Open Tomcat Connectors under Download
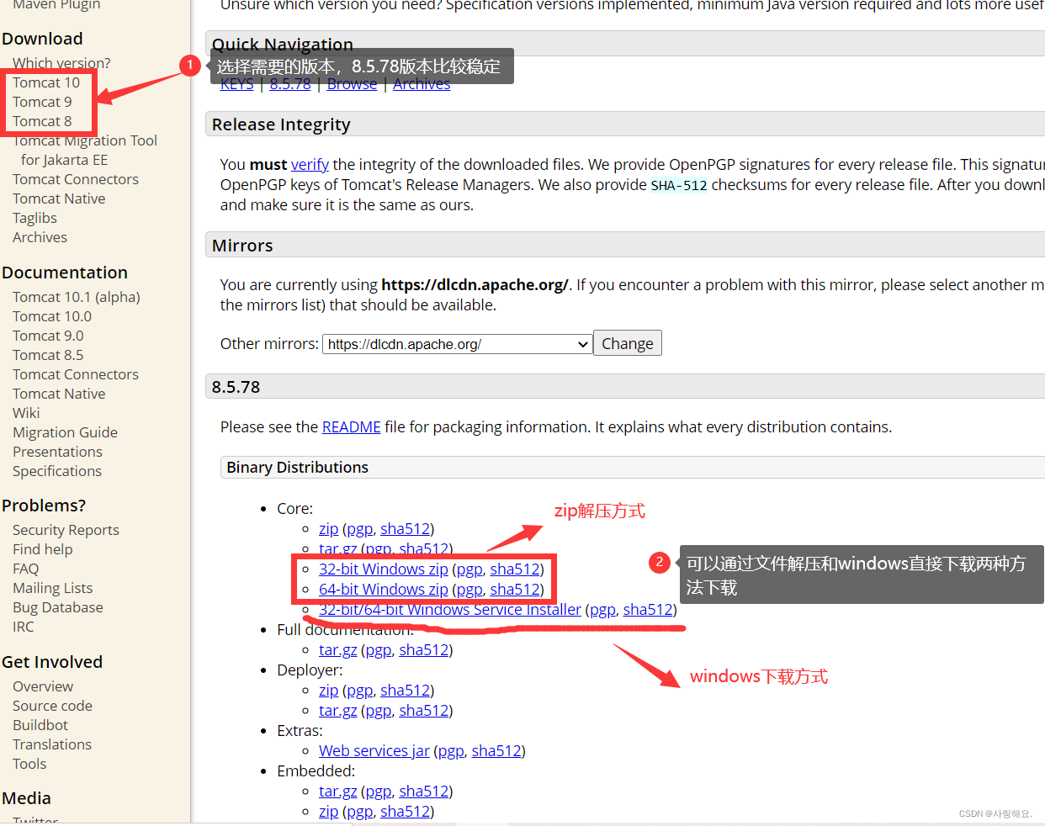This screenshot has width=1045, height=826. (x=76, y=179)
